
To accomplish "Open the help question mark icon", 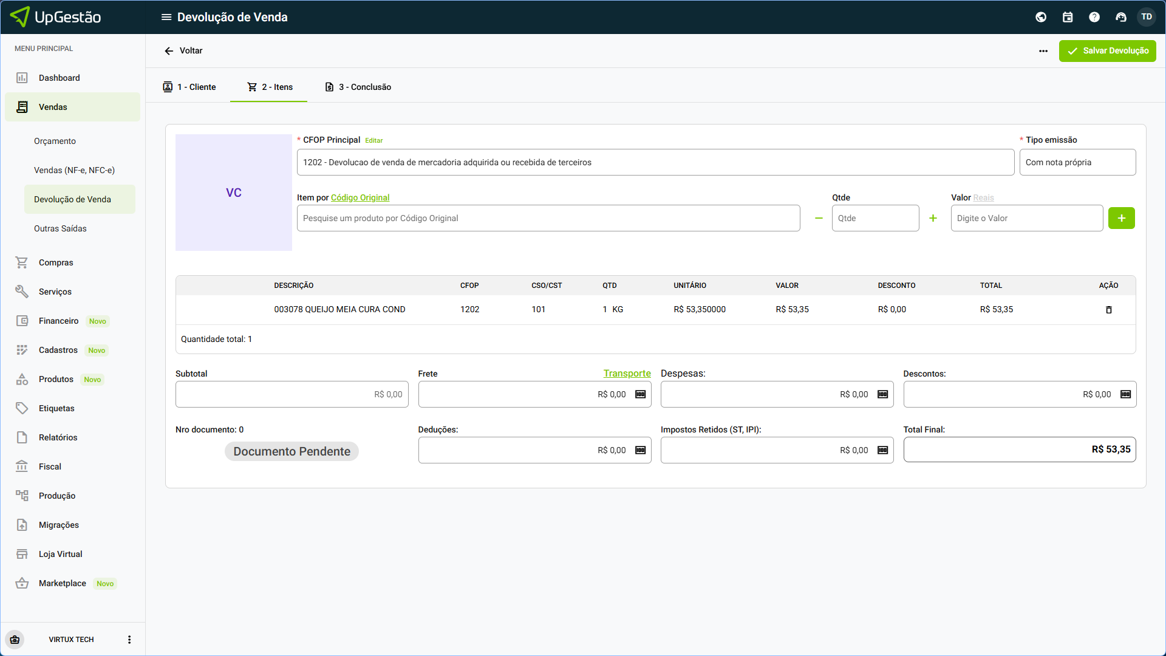I will tap(1094, 17).
